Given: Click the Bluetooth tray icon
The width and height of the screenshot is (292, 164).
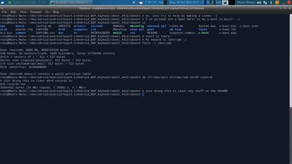Looking at the screenshot, I should tap(271, 2).
